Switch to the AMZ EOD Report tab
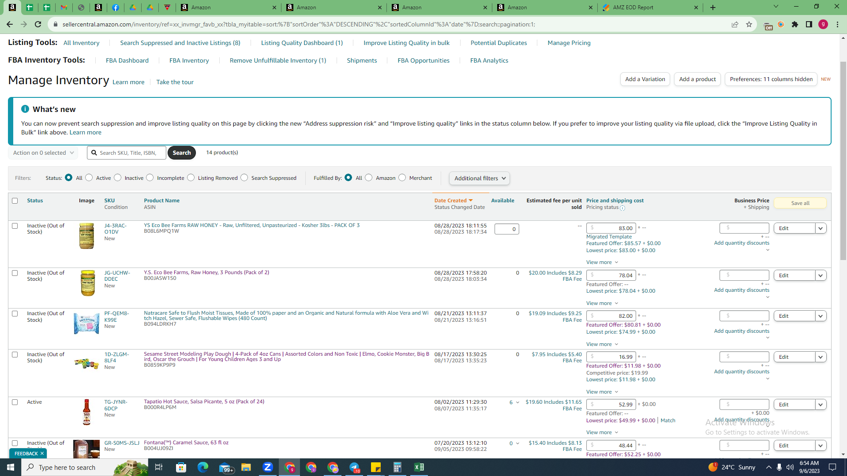This screenshot has width=847, height=476. (x=649, y=7)
